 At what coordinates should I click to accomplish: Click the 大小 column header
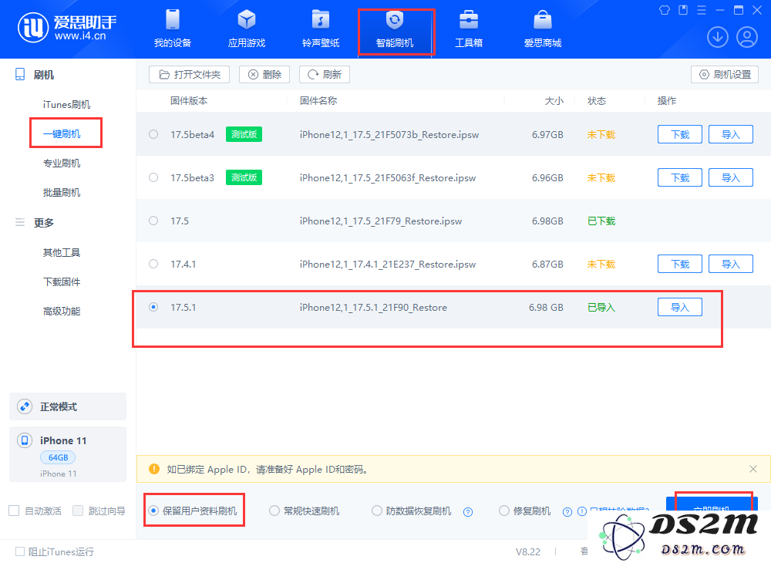[x=554, y=101]
